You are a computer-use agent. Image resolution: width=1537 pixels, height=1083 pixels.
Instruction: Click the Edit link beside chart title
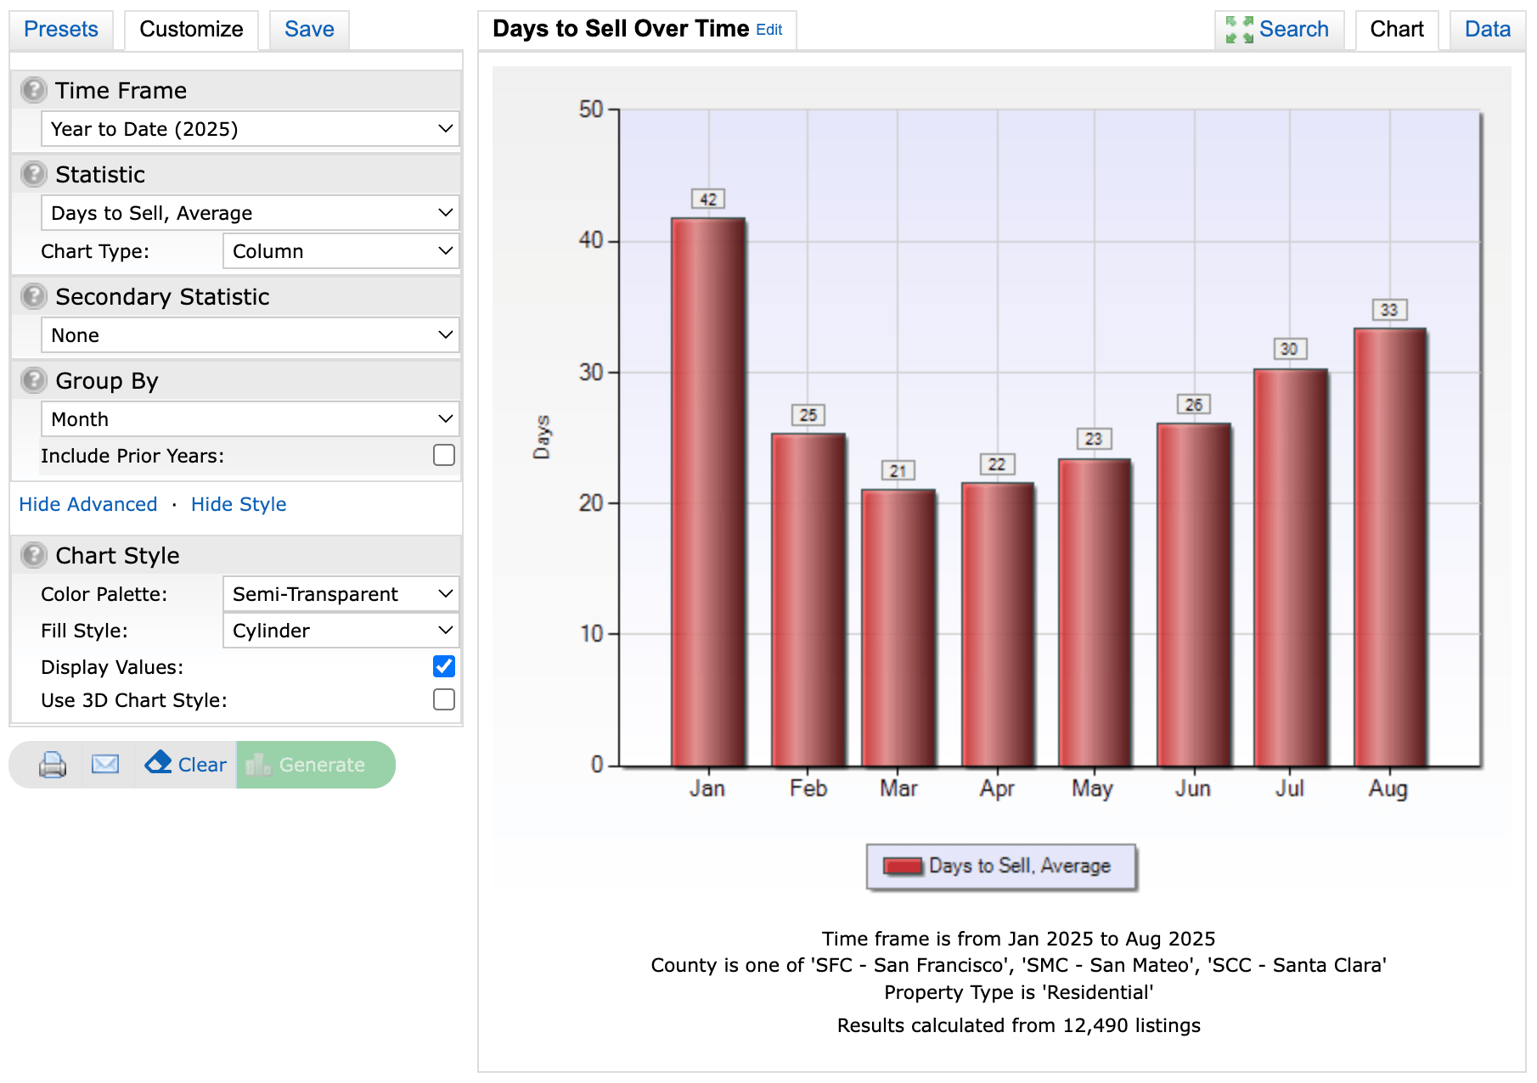coord(768,30)
